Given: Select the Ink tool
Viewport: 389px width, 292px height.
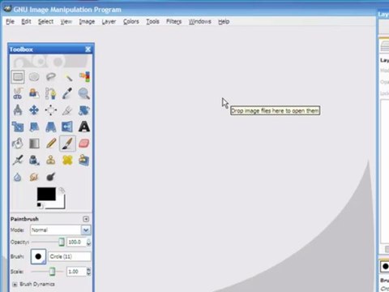Looking at the screenshot, I should (34, 160).
